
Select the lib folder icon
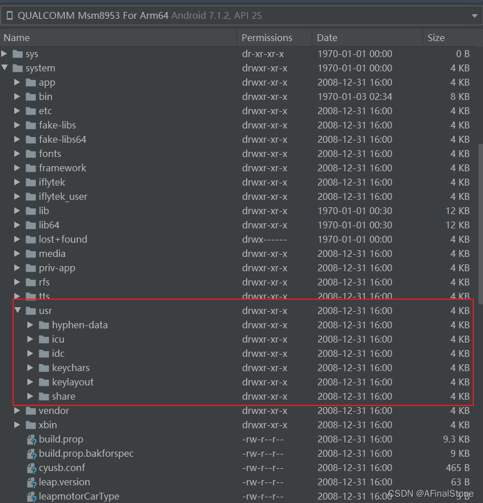click(31, 211)
